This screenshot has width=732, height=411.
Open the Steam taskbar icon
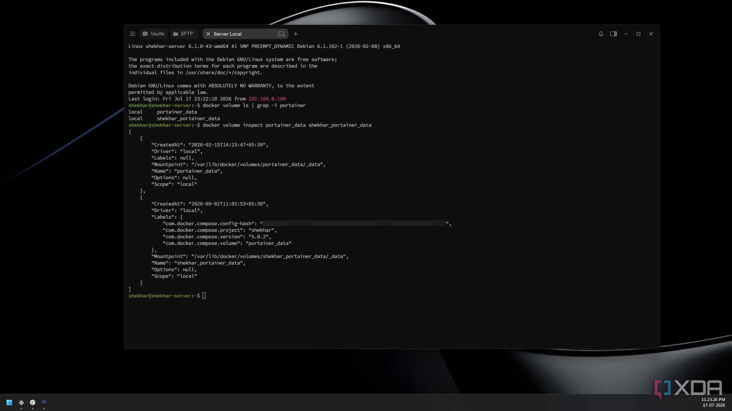(21, 402)
